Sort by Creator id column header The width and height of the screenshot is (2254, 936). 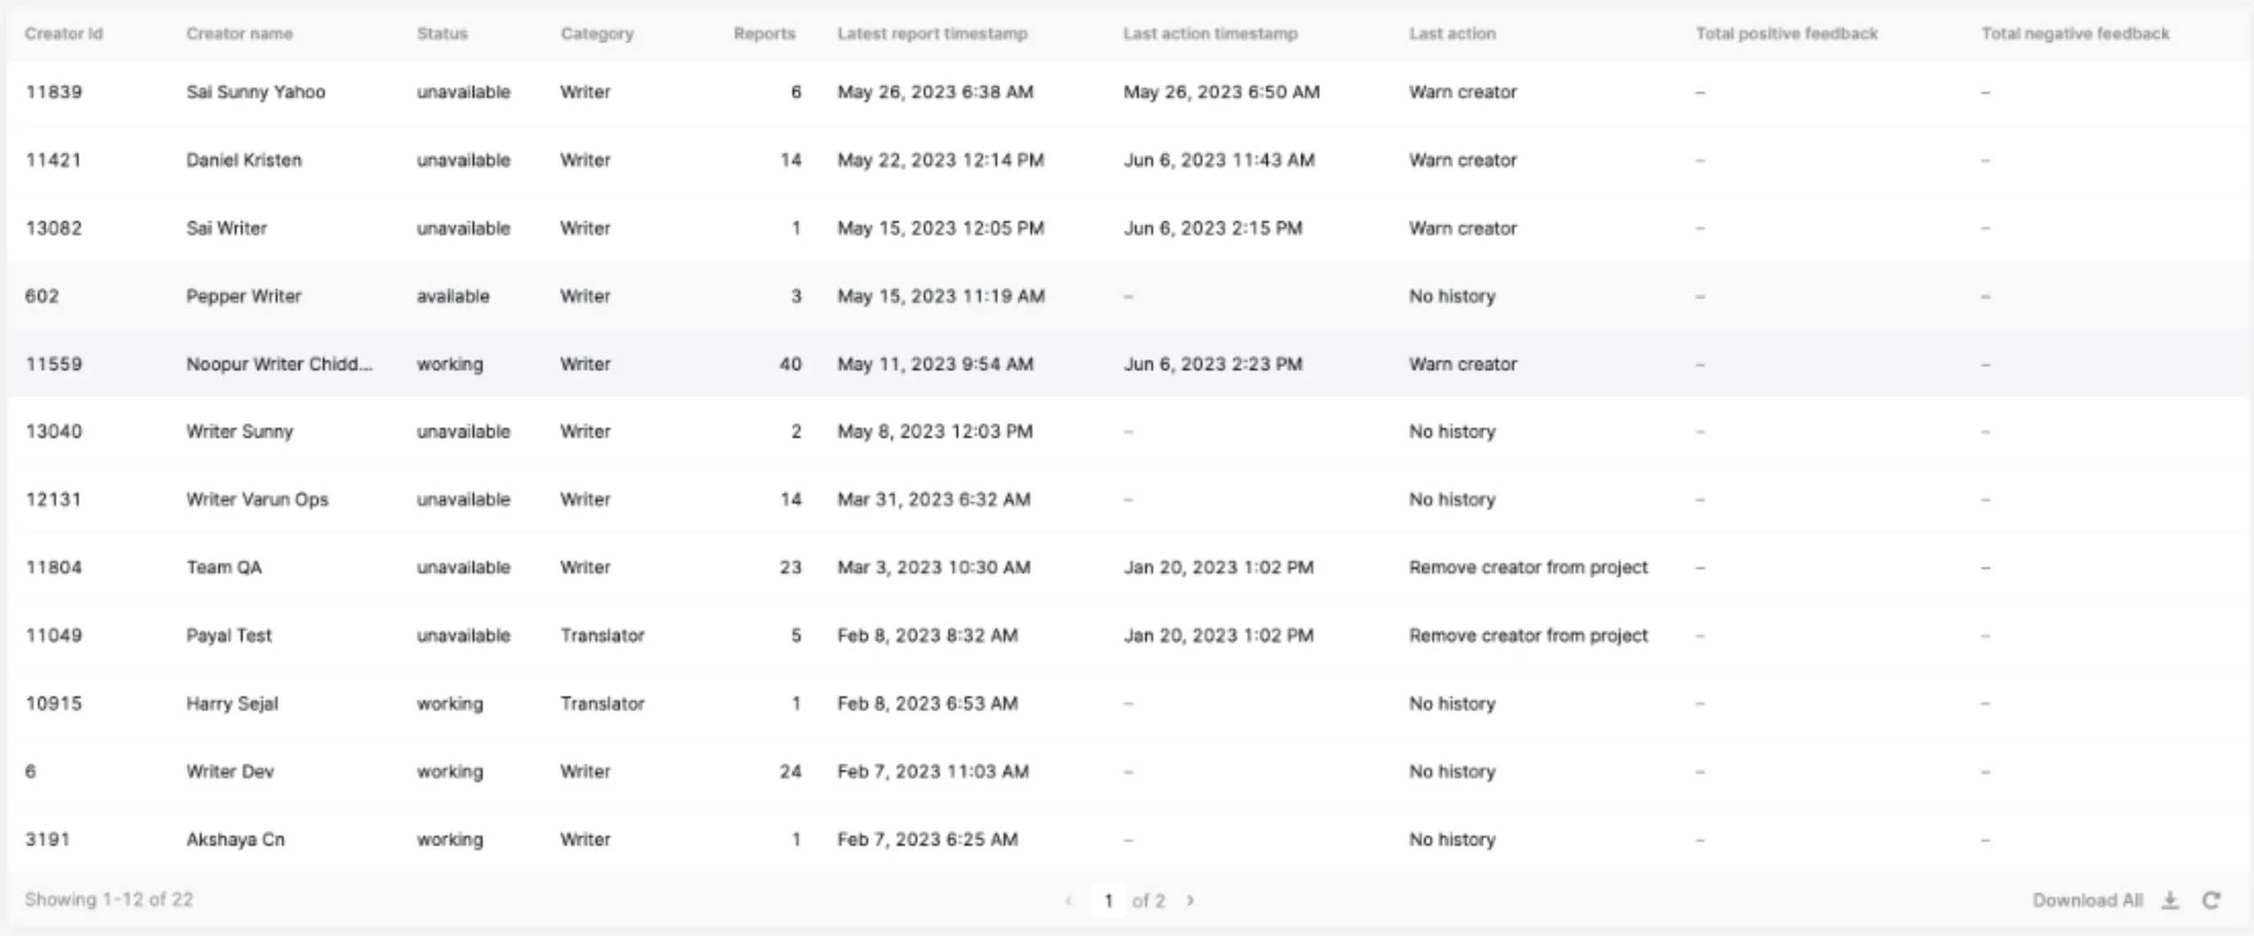point(64,34)
